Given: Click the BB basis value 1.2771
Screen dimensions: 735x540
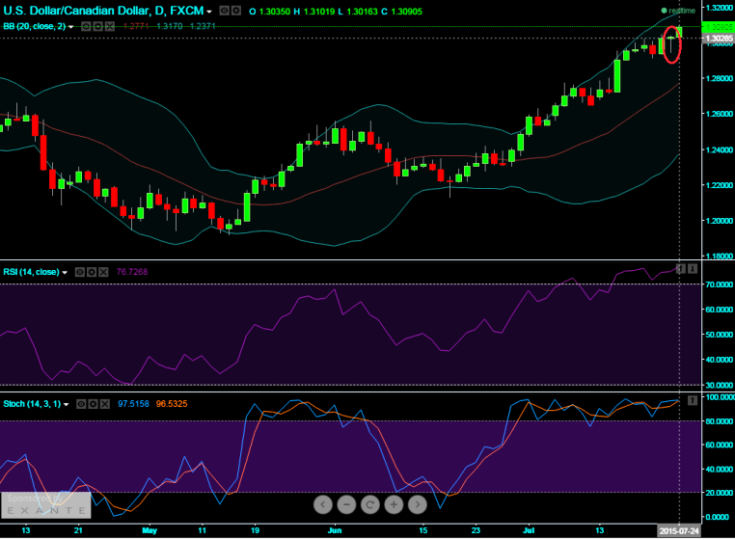Looking at the screenshot, I should 136,26.
